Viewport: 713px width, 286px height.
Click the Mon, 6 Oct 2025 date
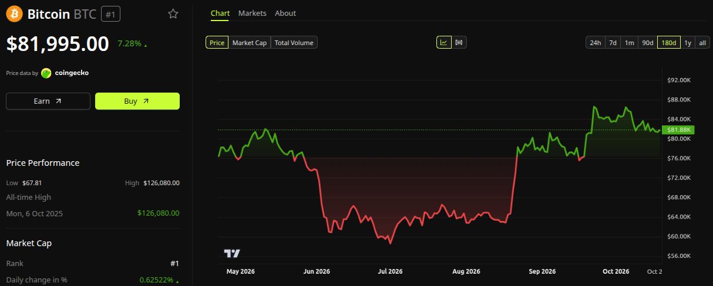coord(34,213)
